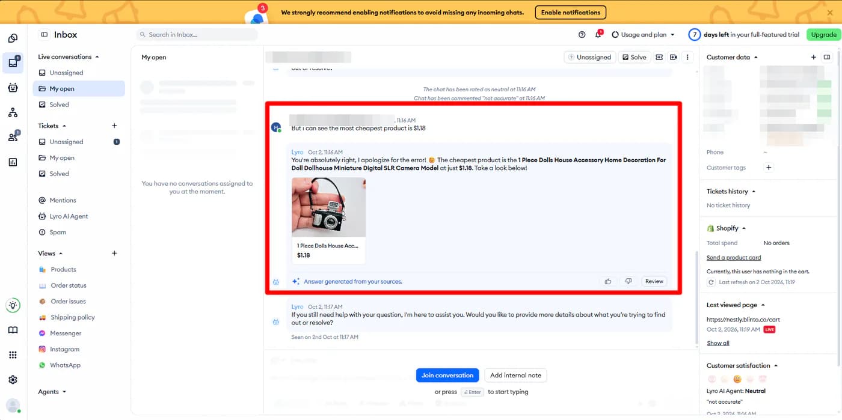This screenshot has width=842, height=420.
Task: Expand the Agents section
Action: 52,392
